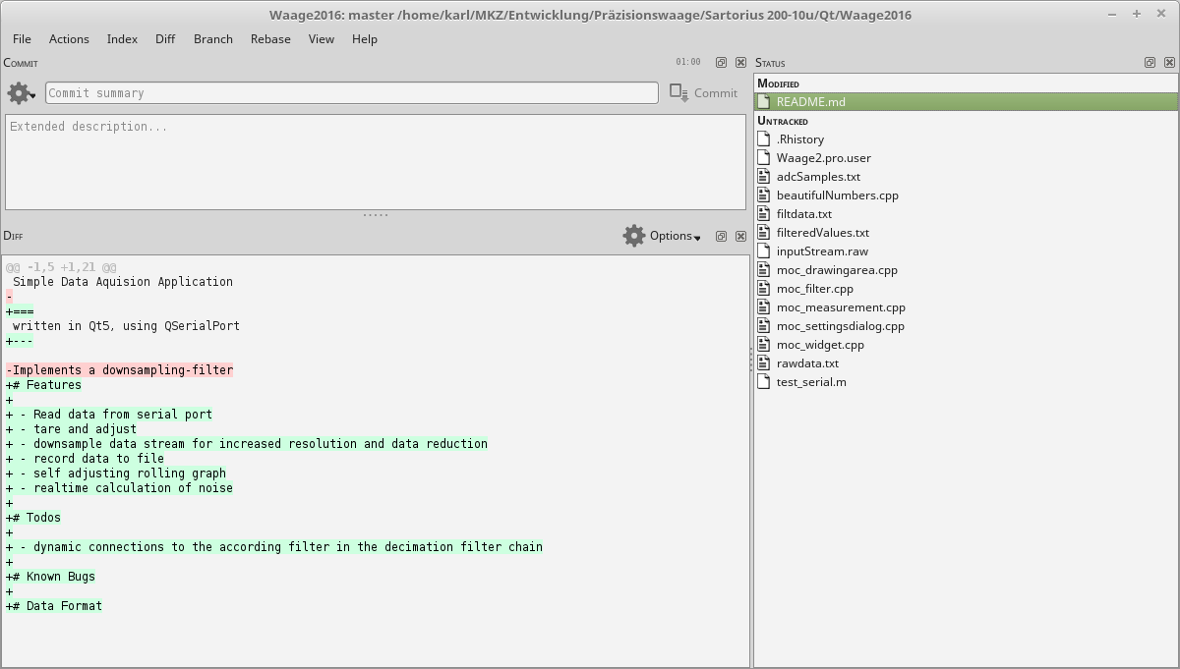This screenshot has width=1180, height=669.
Task: Open the Rebase menu
Action: (x=270, y=38)
